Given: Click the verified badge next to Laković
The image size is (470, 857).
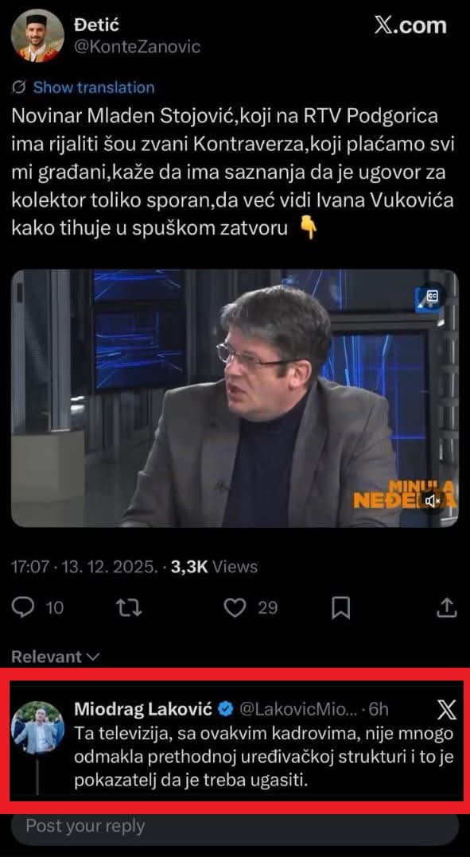Looking at the screenshot, I should 224,709.
